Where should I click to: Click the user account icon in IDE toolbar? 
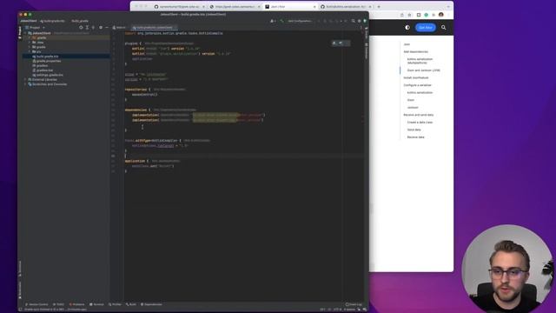pos(272,21)
